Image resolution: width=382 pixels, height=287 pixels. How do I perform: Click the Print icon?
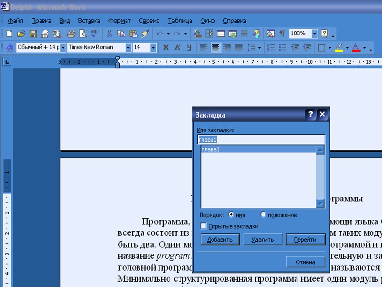pos(71,33)
